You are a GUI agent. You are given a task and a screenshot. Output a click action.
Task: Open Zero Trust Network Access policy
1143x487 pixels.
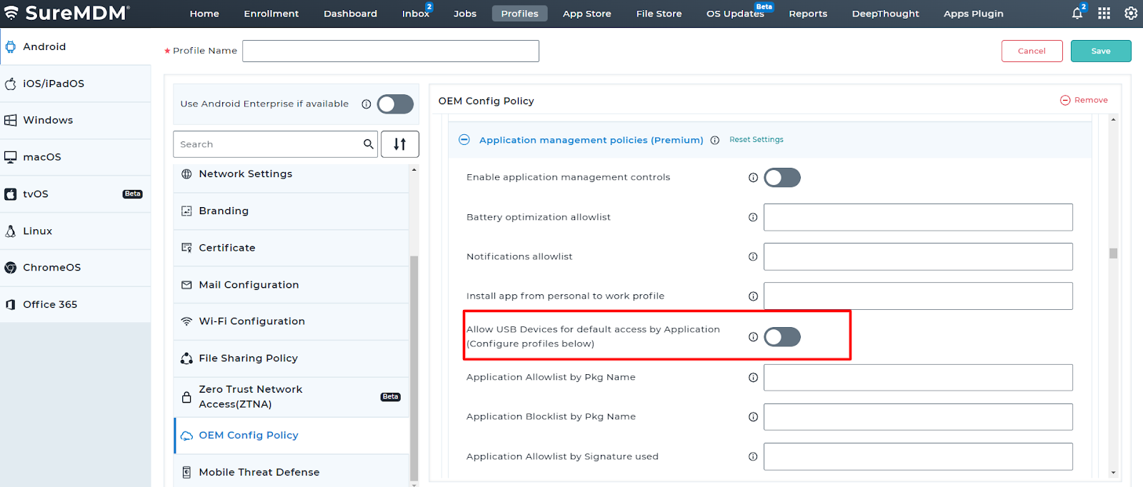pos(291,397)
